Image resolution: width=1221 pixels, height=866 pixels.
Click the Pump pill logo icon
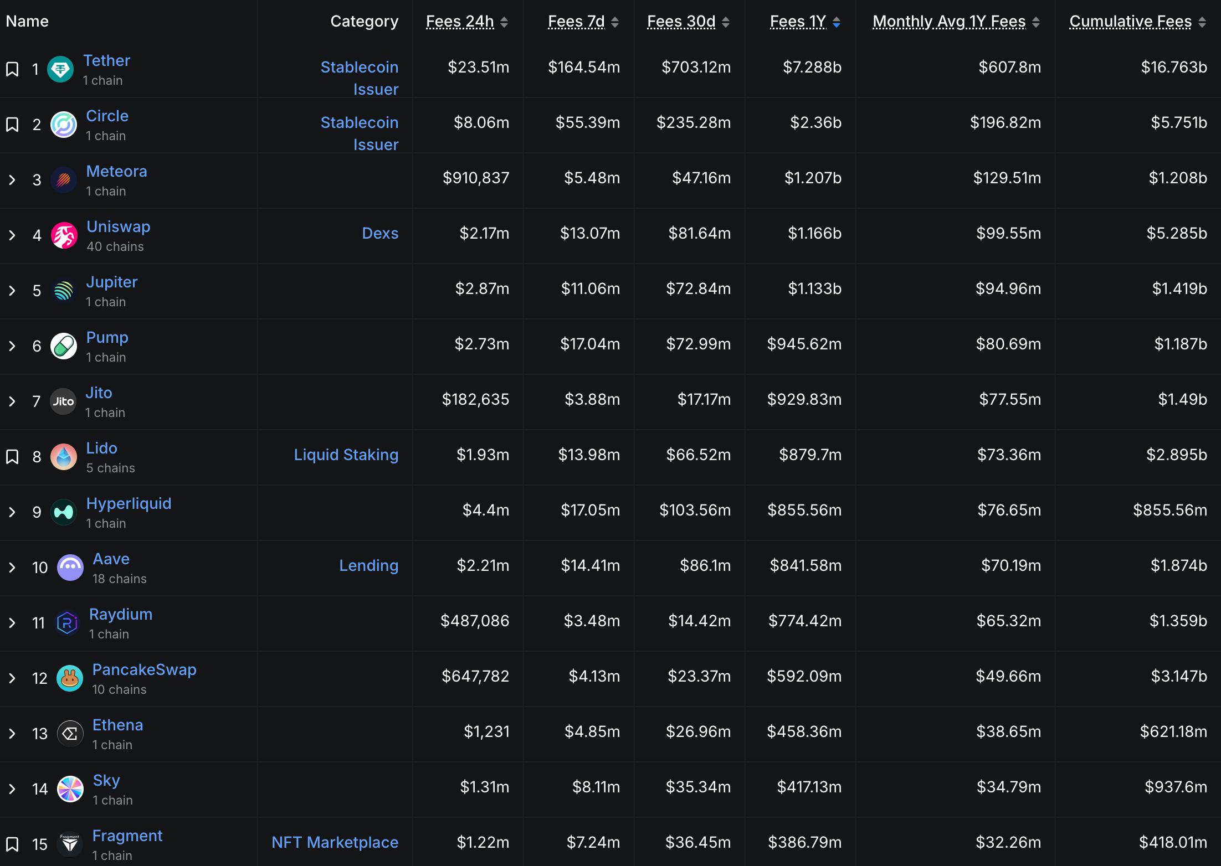point(64,346)
